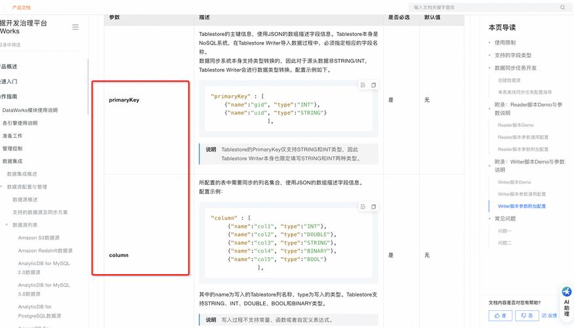The width and height of the screenshot is (574, 328).
Task: Select 数据集成 in sidebar
Action: click(12, 161)
